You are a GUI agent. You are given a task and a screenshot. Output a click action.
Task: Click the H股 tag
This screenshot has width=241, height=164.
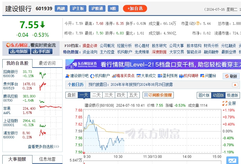pyautogui.click(x=113, y=8)
